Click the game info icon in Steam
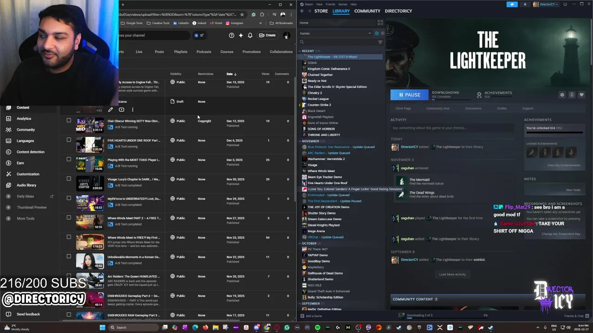The height and width of the screenshot is (333, 593). point(572,95)
